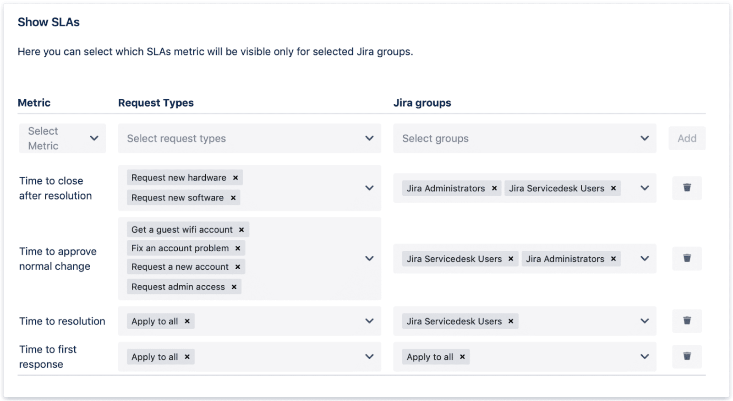Remove Jira Administrators from Time to approve normal change
This screenshot has height=401, width=733.
[x=613, y=259]
